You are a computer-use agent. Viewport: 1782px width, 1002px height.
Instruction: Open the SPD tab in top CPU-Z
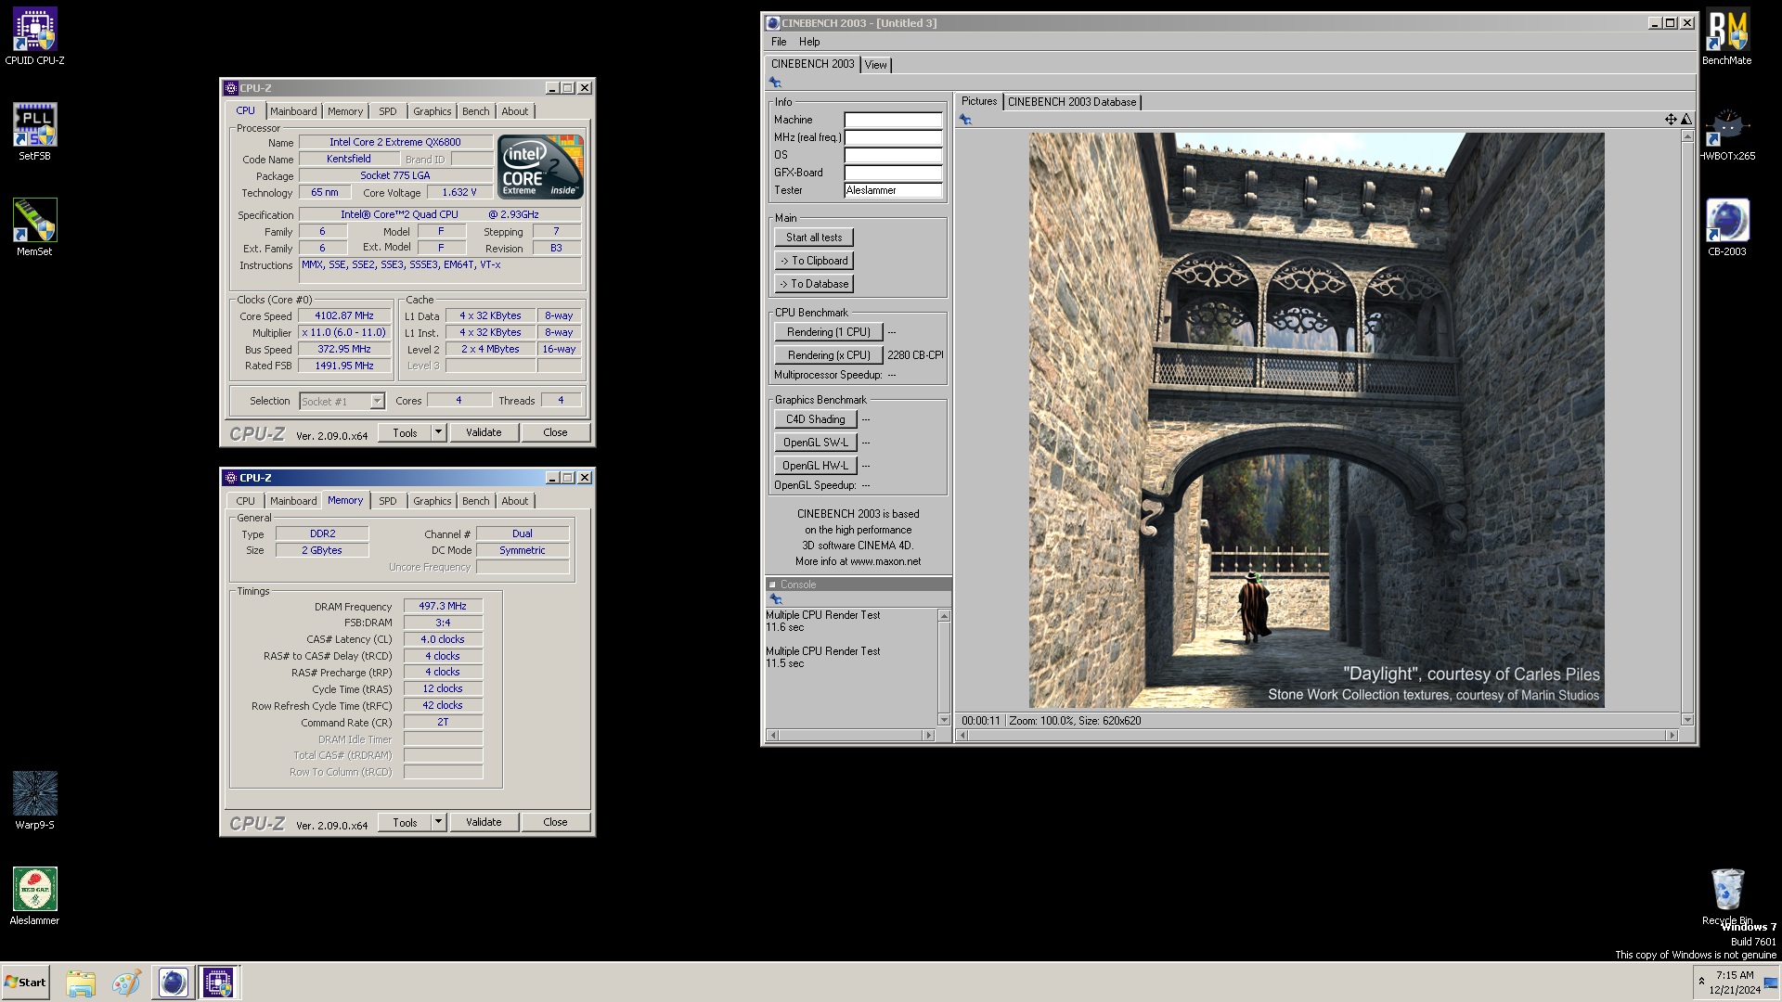click(x=388, y=111)
